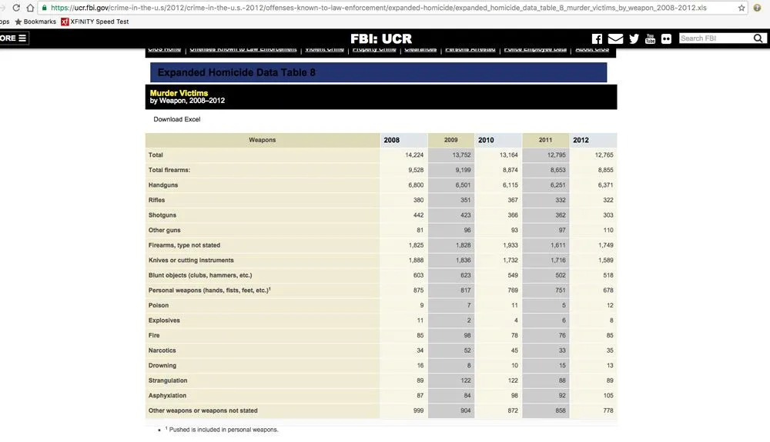Click the FBI: UCR site logo

(381, 38)
